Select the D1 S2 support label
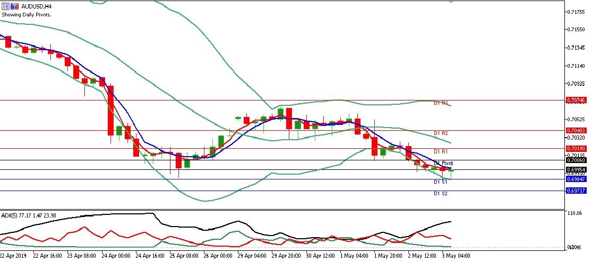 coord(440,194)
